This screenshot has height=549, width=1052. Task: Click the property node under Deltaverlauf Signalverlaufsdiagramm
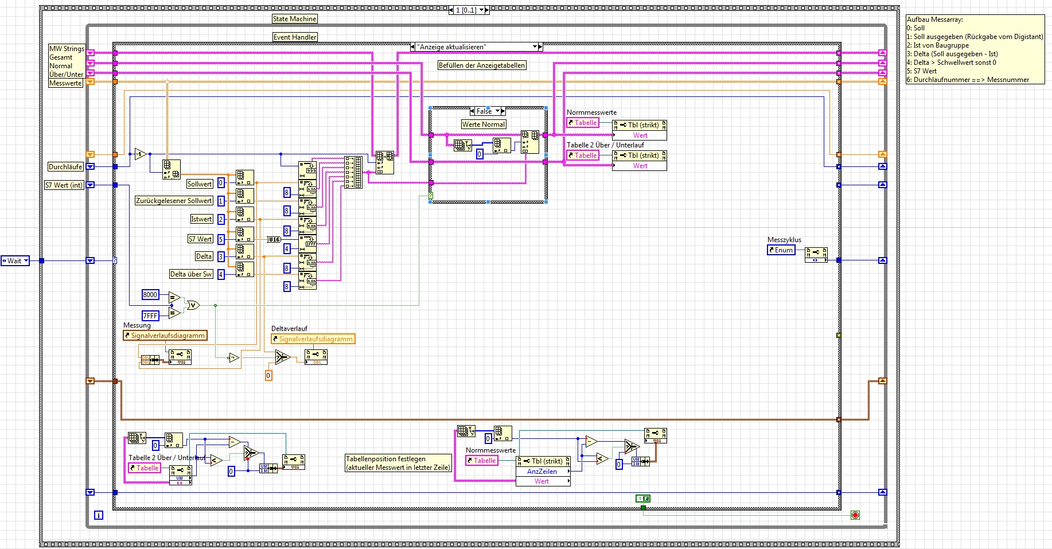(x=316, y=357)
